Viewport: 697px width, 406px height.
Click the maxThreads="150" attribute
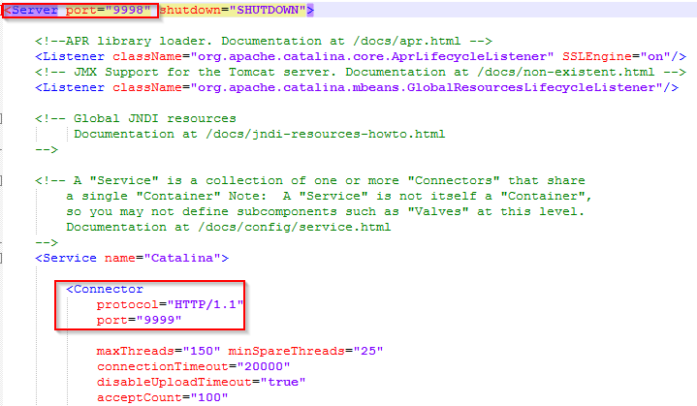(158, 352)
